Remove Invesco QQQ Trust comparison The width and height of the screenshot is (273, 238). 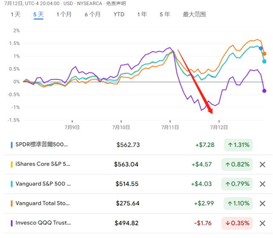pos(262,223)
